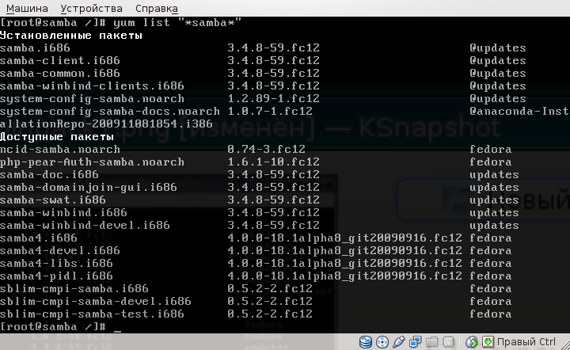The width and height of the screenshot is (570, 350).
Task: Click the @anaconda-Inst repo text
Action: point(519,111)
